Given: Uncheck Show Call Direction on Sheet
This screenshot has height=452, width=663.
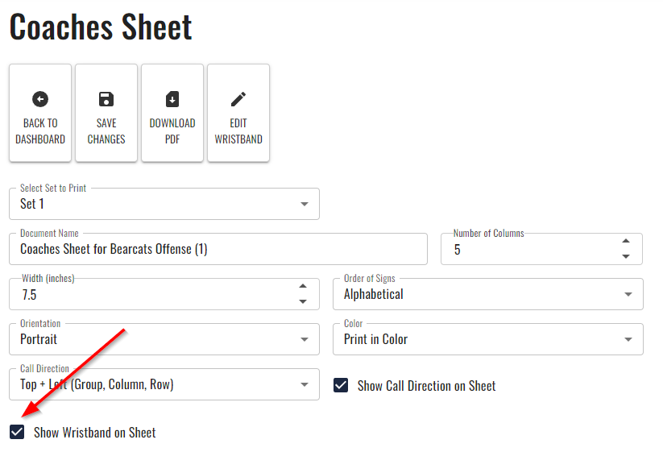Looking at the screenshot, I should [341, 386].
